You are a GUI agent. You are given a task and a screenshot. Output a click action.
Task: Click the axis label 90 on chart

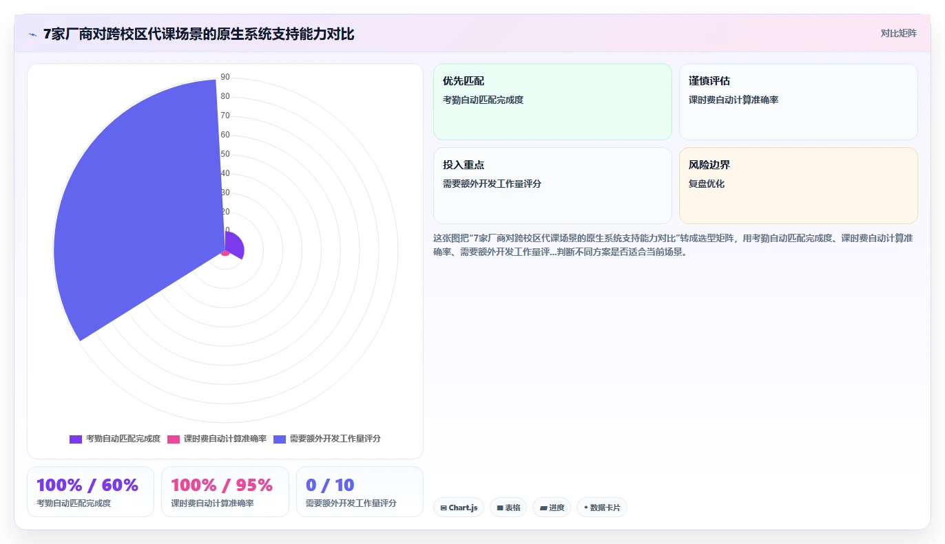click(225, 77)
